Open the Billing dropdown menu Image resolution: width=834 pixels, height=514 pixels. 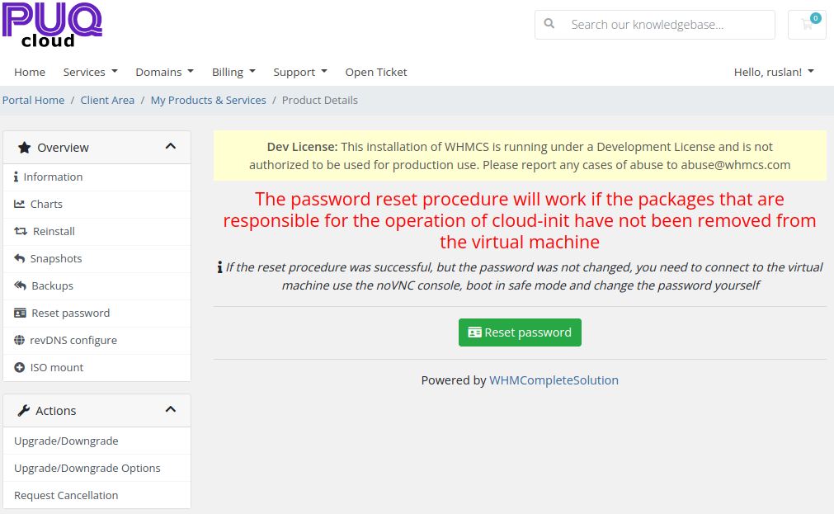tap(233, 72)
